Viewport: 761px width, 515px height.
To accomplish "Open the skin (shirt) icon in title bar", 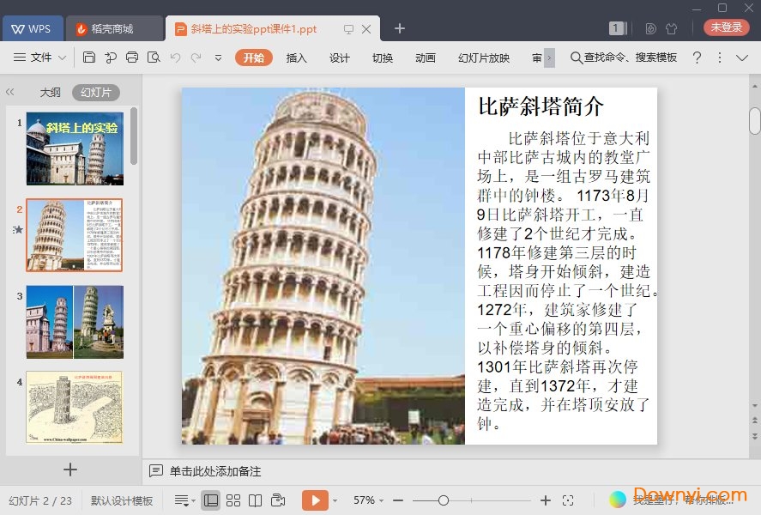I will click(671, 28).
